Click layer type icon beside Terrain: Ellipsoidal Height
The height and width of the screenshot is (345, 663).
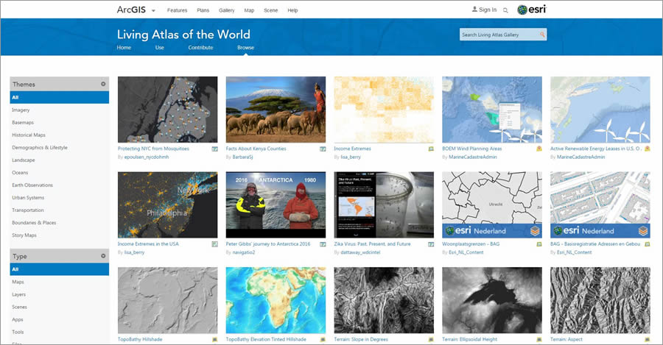539,340
